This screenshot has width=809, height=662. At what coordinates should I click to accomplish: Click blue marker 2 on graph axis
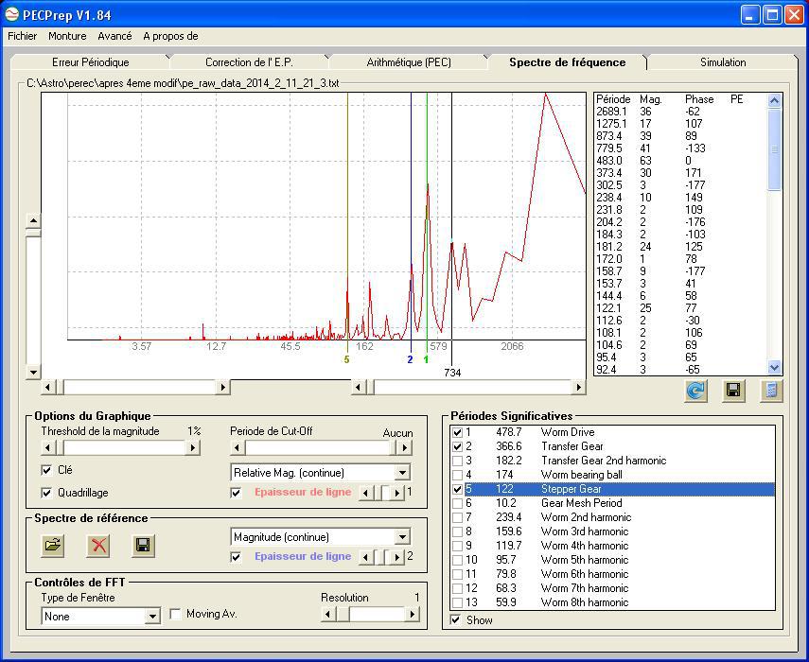410,360
